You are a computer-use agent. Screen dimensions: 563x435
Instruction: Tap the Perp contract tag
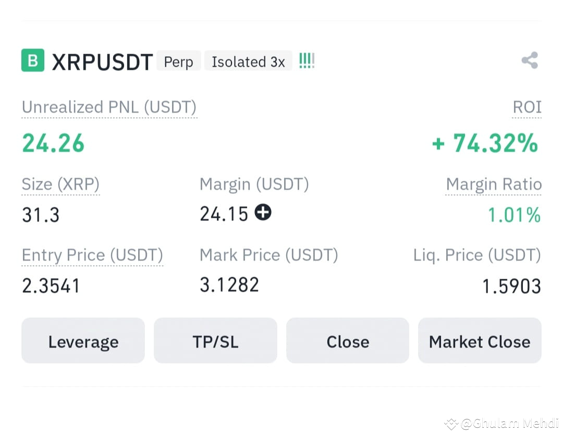(178, 61)
